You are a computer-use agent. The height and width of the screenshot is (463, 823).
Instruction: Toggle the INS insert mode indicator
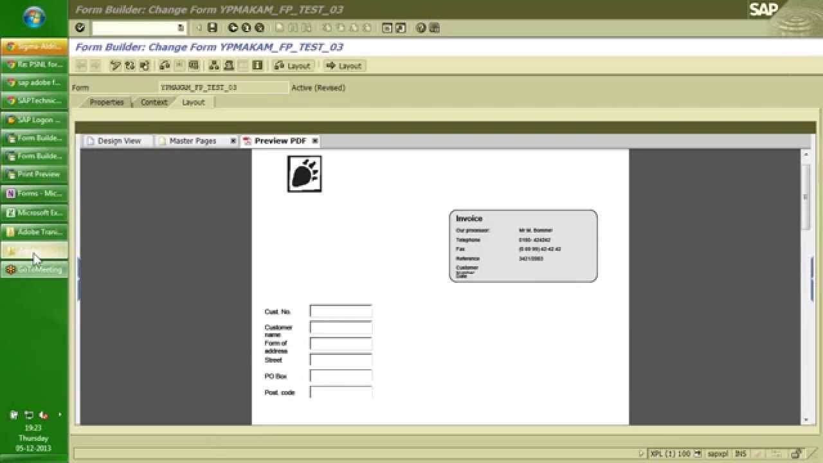pyautogui.click(x=741, y=454)
